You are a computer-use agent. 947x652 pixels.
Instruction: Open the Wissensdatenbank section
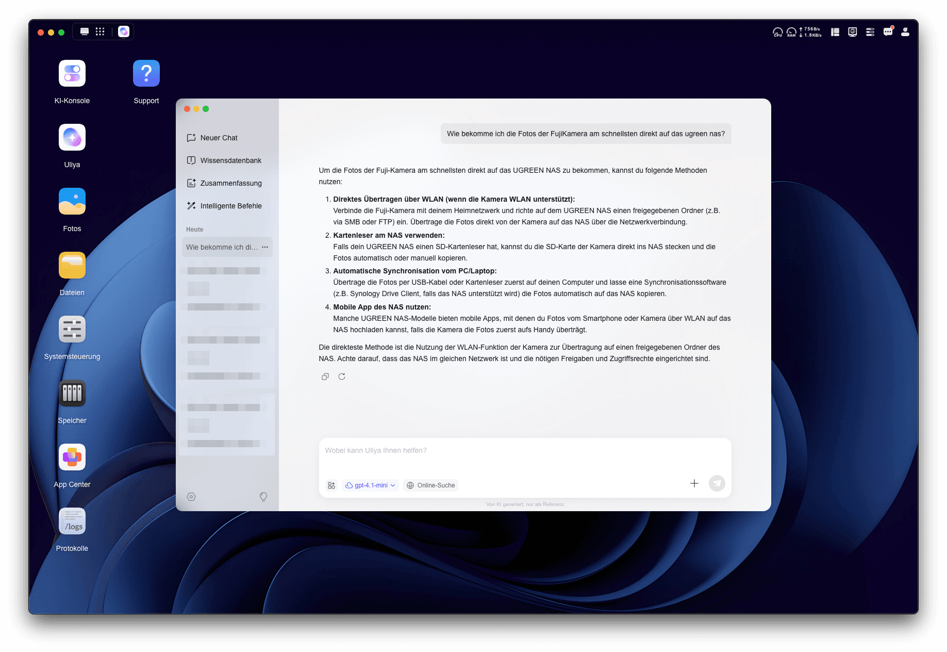[224, 160]
